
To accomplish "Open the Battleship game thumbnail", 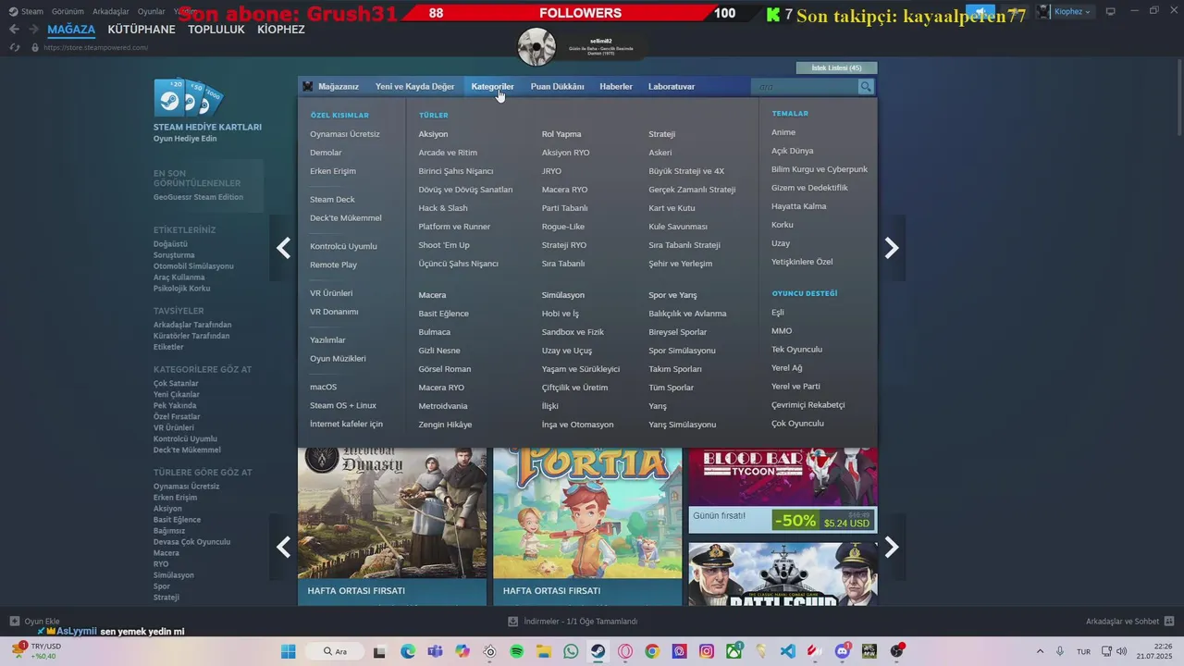I will 783,574.
